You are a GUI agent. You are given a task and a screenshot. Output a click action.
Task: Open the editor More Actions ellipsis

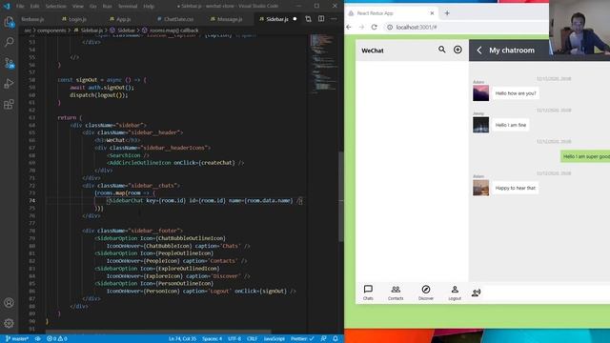pos(334,19)
